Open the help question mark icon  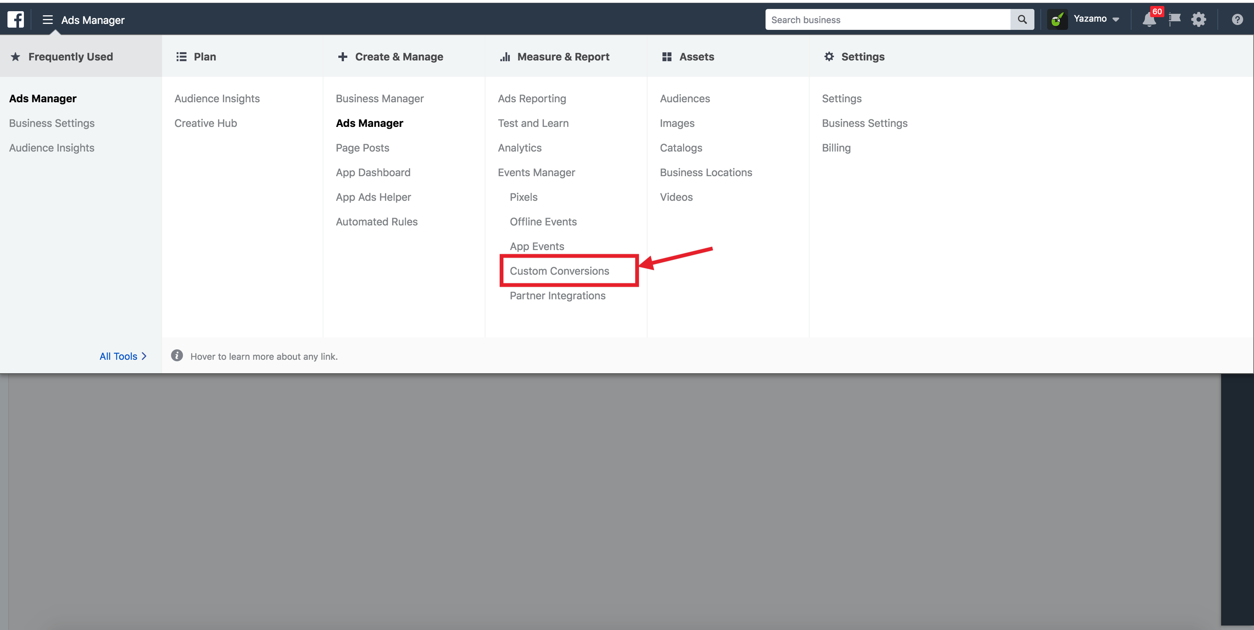pos(1238,19)
